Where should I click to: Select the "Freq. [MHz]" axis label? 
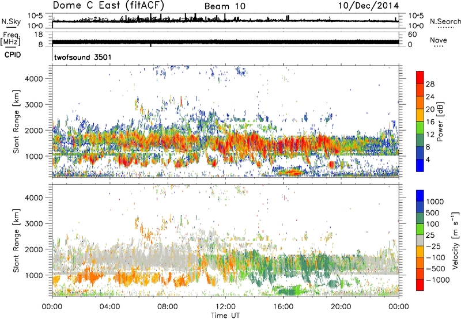pos(10,39)
